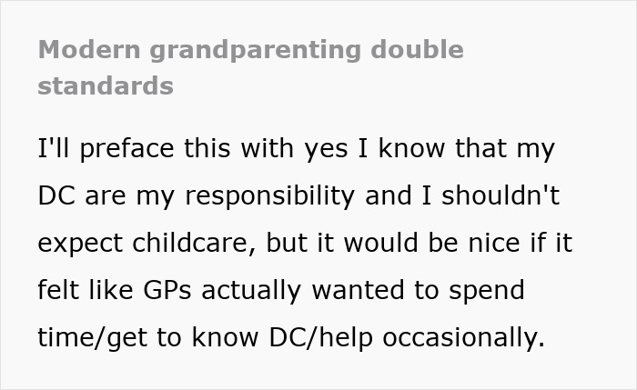Image resolution: width=637 pixels, height=390 pixels.
Task: Click the word 'expect' in the post
Action: [x=80, y=245]
